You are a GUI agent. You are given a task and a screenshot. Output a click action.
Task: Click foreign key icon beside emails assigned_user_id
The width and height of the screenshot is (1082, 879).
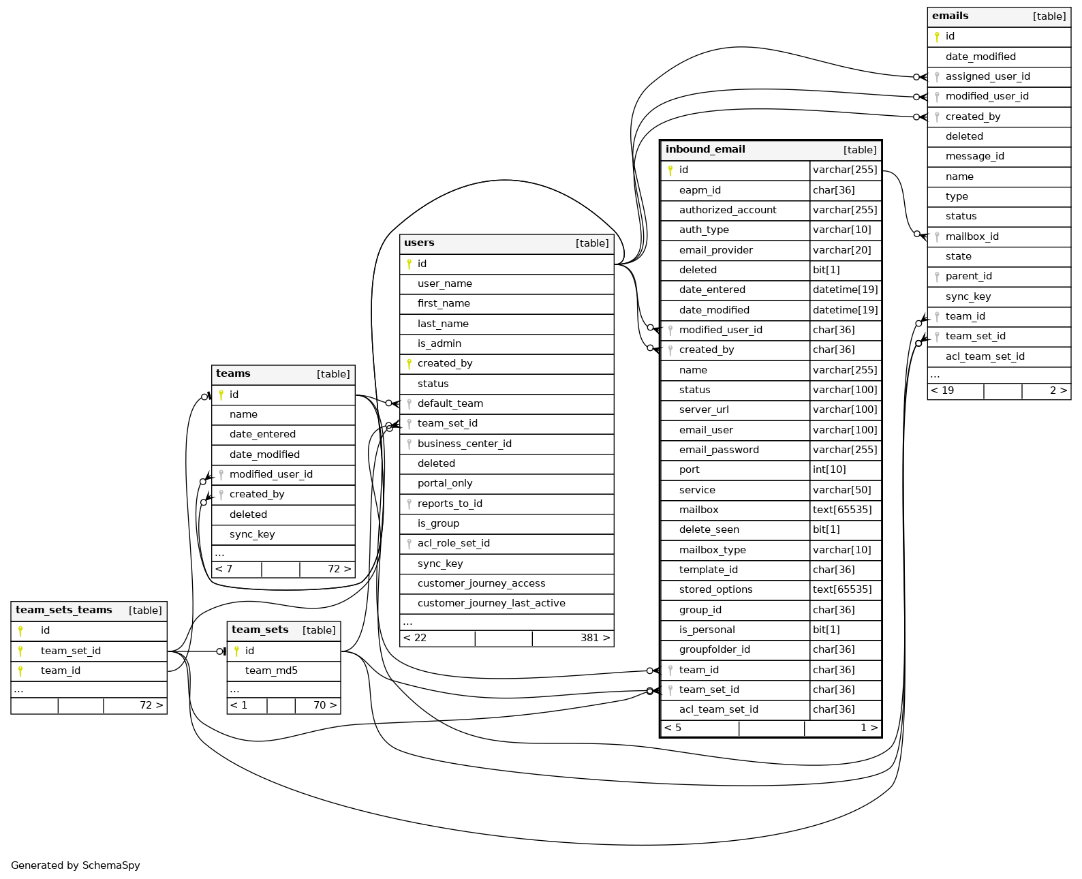pos(937,77)
